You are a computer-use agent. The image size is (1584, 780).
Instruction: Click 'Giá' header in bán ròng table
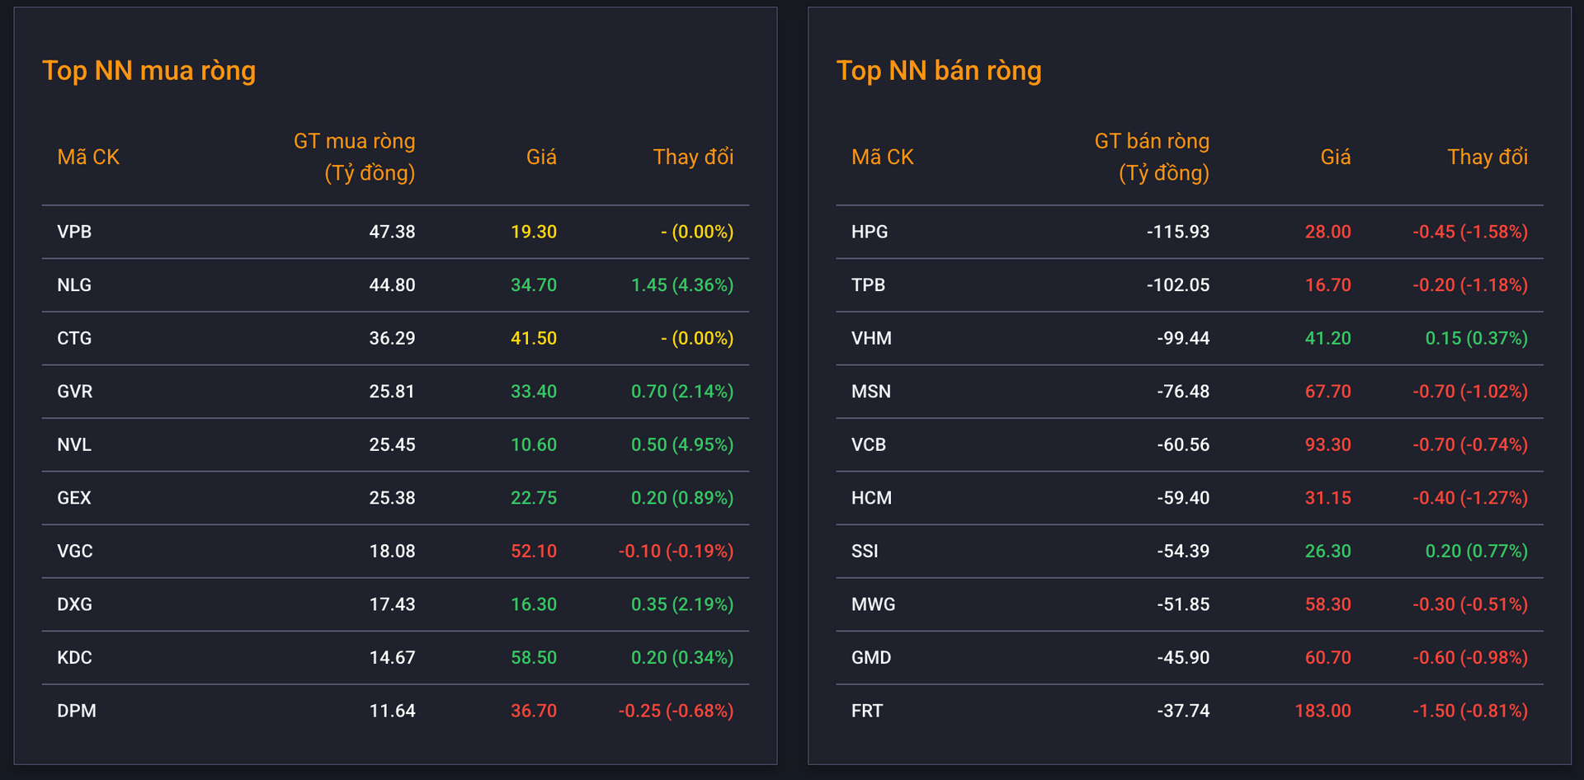pos(1336,157)
